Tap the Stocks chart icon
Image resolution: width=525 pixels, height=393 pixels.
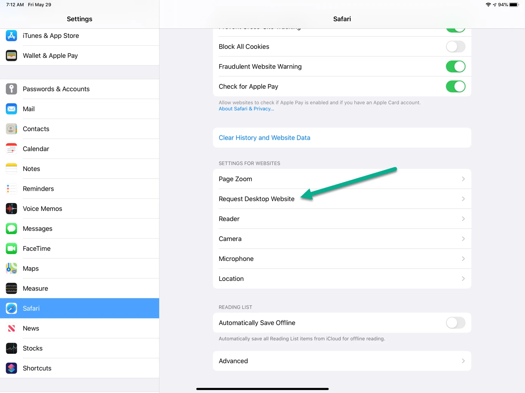click(x=12, y=348)
